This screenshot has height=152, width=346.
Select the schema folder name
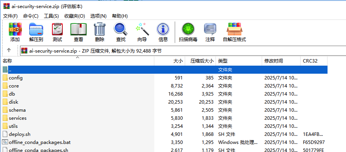(17, 110)
